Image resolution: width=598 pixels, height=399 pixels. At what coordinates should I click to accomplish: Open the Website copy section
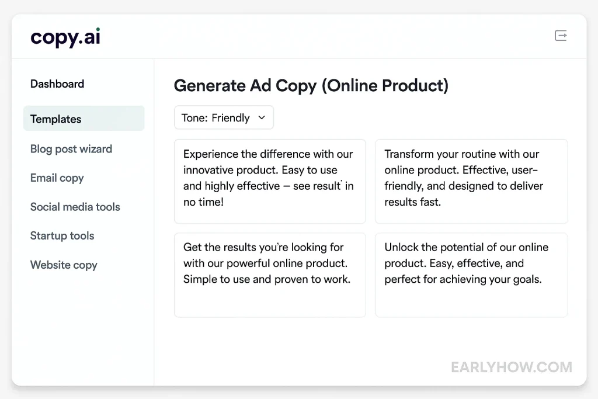coord(64,265)
